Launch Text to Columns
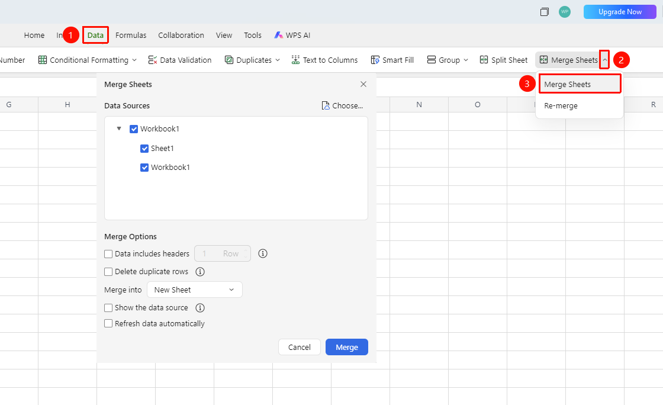This screenshot has width=663, height=405. point(324,60)
